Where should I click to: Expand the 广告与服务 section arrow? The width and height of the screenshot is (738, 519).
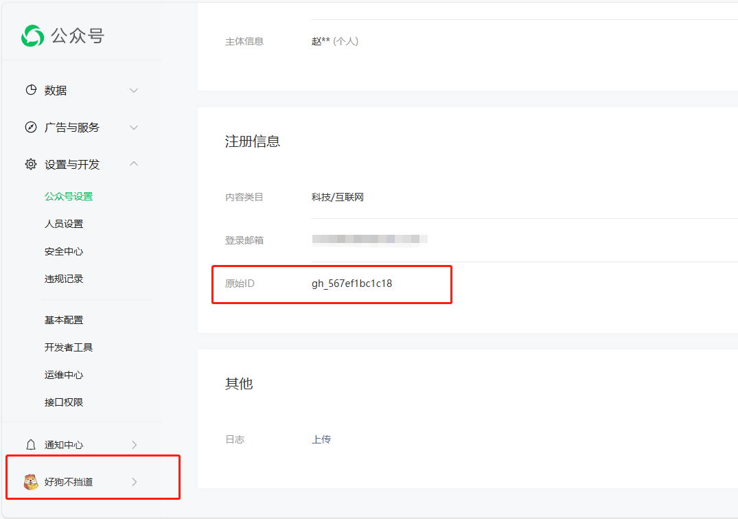click(x=134, y=128)
